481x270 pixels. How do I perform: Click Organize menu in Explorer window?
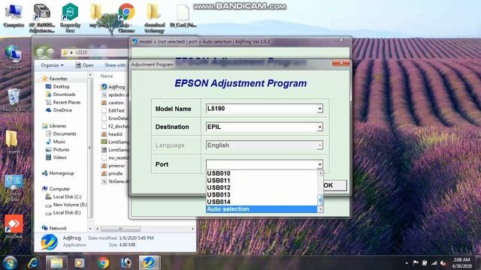[x=52, y=65]
